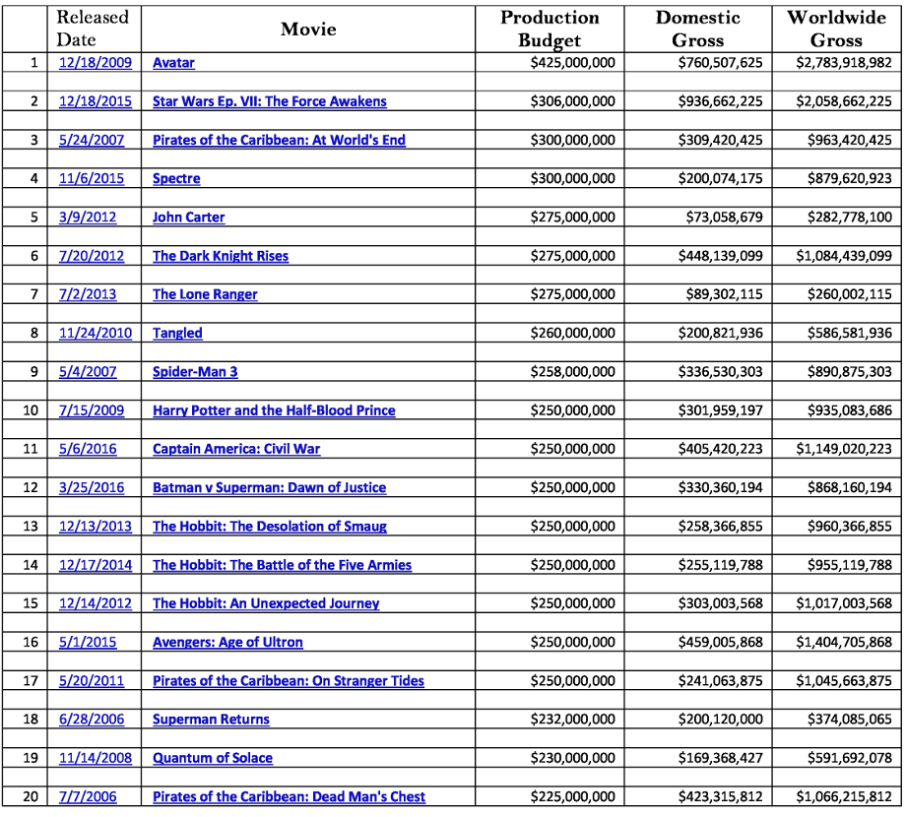This screenshot has height=817, width=906.
Task: Open The Hobbit: An Unexpected Journey link
Action: [x=266, y=602]
